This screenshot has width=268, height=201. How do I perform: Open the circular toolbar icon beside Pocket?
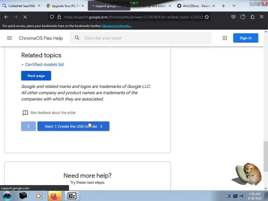[x=243, y=17]
